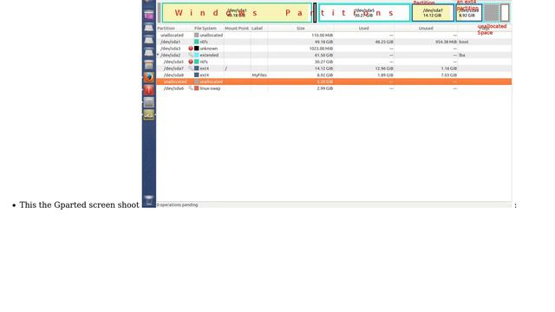The width and height of the screenshot is (555, 312).
Task: Select the white swap block at disk map end
Action: point(505,13)
